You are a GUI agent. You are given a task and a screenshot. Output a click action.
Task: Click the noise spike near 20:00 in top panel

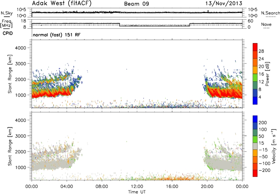click(208, 11)
